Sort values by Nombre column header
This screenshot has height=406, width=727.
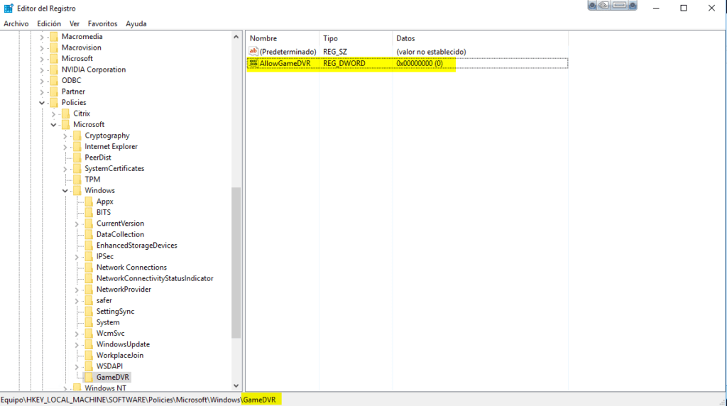coord(283,38)
